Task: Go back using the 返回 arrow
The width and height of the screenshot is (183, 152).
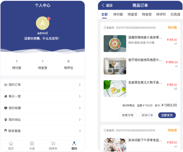Action: [x=103, y=5]
